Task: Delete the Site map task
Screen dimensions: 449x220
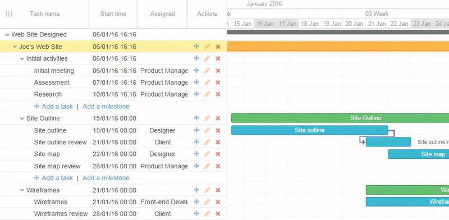Action: point(218,154)
